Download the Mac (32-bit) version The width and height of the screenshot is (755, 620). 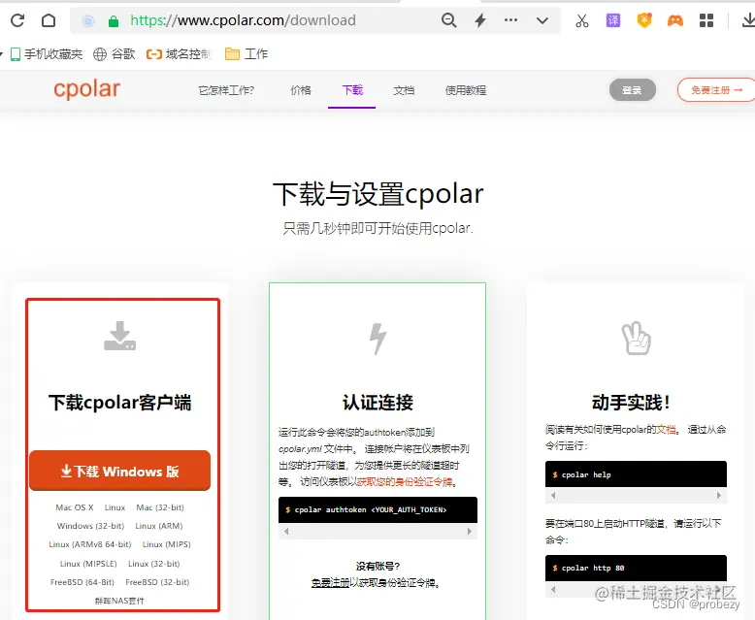[160, 507]
